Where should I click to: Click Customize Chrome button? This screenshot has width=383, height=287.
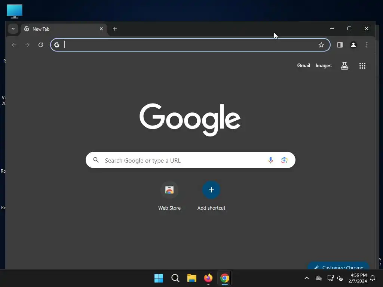[338, 266]
